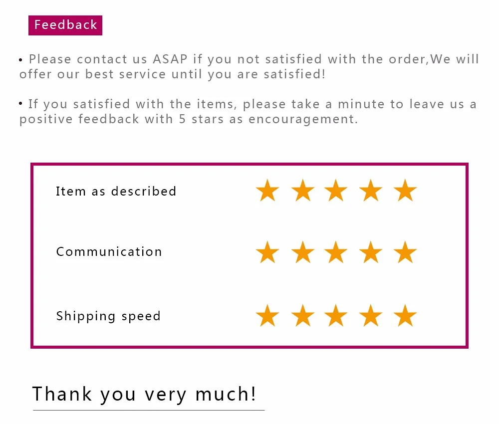This screenshot has width=499, height=424.
Task: Click the Thank you very much text
Action: click(x=144, y=394)
